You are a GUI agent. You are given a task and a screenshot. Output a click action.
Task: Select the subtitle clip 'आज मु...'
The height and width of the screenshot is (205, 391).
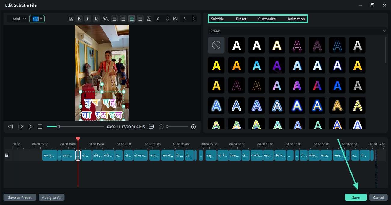50,155
